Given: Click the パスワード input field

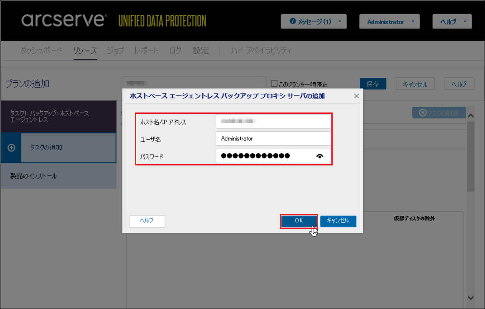Looking at the screenshot, I should coord(273,156).
